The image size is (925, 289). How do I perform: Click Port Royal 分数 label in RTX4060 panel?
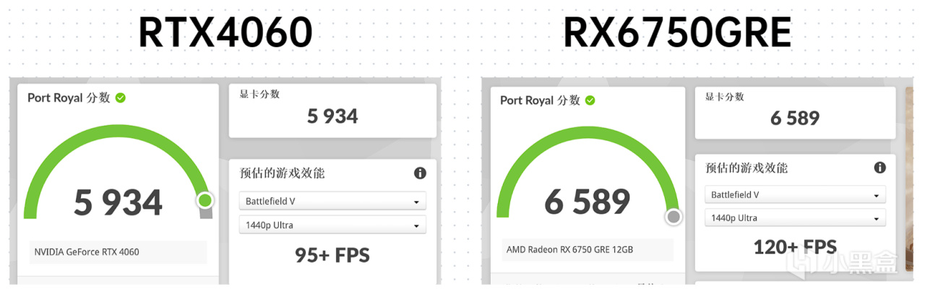69,98
